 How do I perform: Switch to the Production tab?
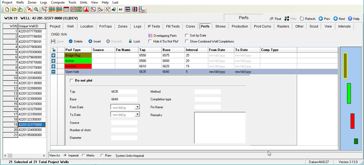point(240,27)
